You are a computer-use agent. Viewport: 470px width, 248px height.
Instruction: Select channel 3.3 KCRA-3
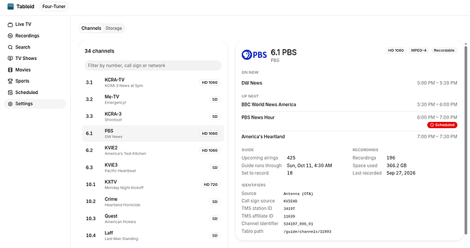point(153,117)
